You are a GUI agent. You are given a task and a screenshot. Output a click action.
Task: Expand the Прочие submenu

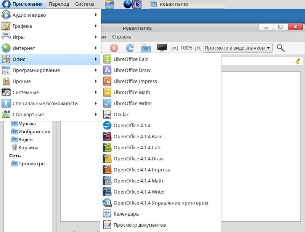(50, 82)
